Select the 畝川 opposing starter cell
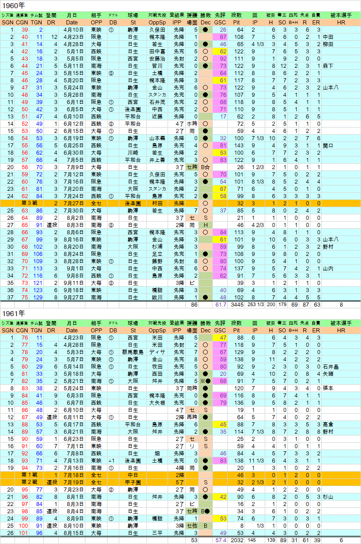 pos(157,298)
